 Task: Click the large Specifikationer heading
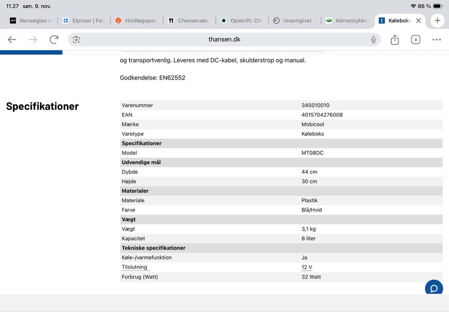point(43,106)
